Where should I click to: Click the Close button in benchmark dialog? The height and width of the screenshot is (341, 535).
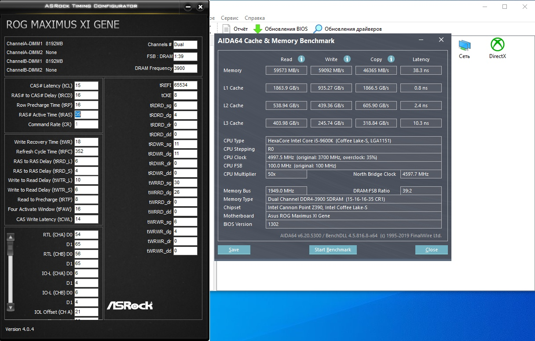click(x=432, y=250)
